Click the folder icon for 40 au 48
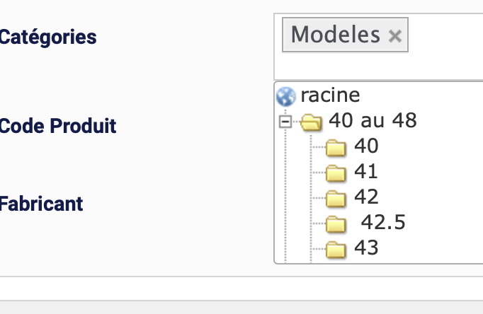This screenshot has width=483, height=314. pyautogui.click(x=310, y=122)
